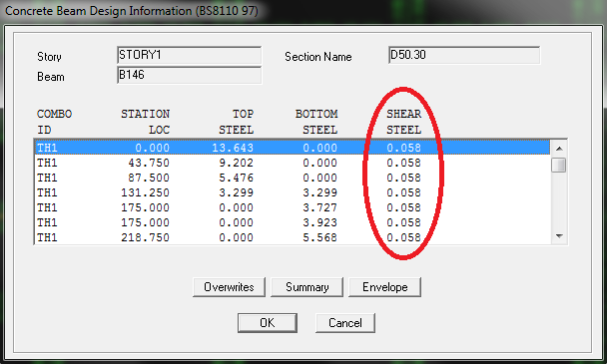Image resolution: width=607 pixels, height=364 pixels.
Task: Click the Overwrites button
Action: point(229,287)
